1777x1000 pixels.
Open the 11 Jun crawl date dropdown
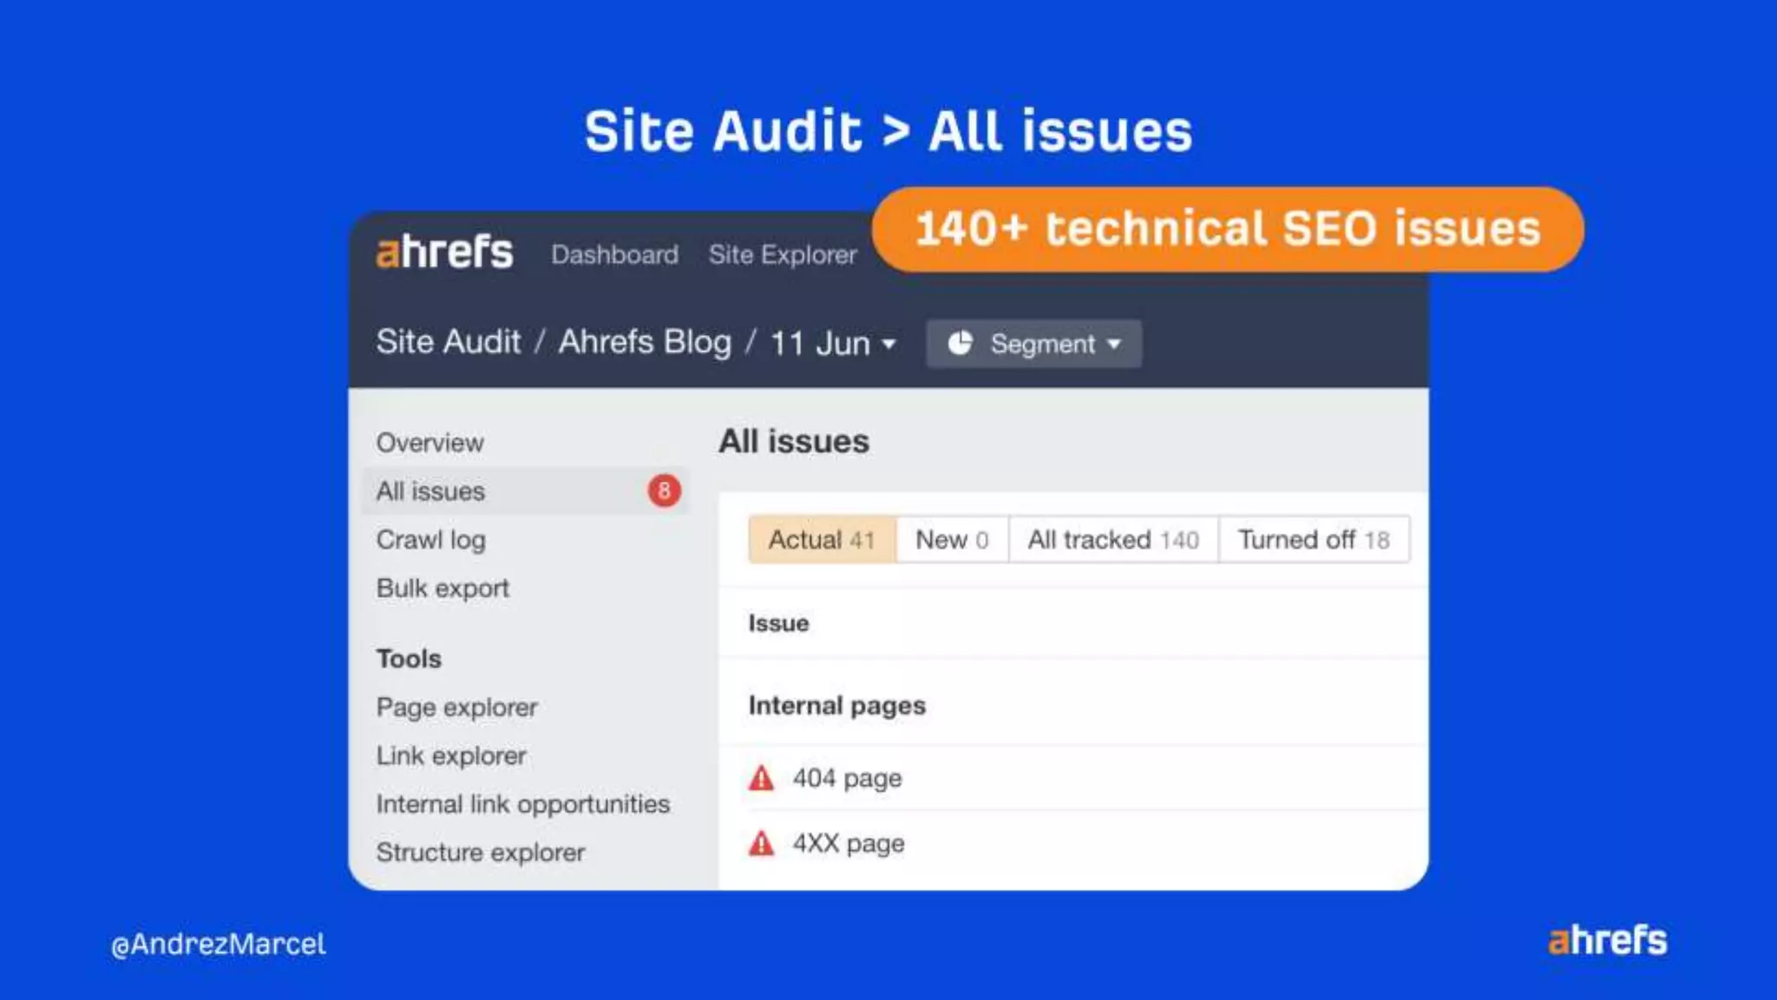tap(833, 344)
